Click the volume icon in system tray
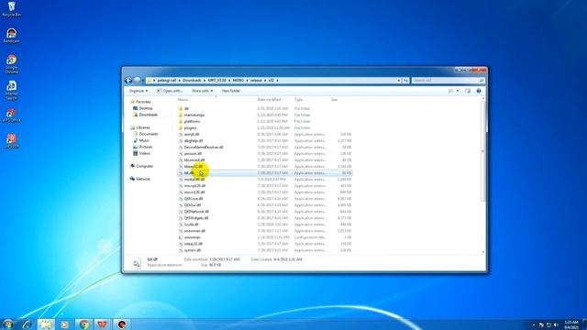The height and width of the screenshot is (330, 587). pyautogui.click(x=556, y=324)
